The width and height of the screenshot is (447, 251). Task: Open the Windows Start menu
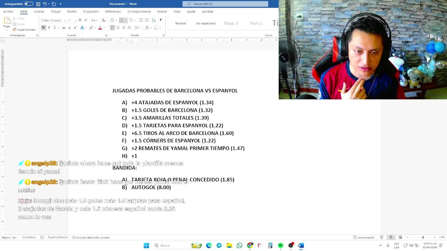point(146,245)
